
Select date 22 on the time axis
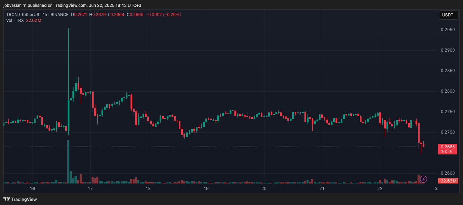coord(380,189)
